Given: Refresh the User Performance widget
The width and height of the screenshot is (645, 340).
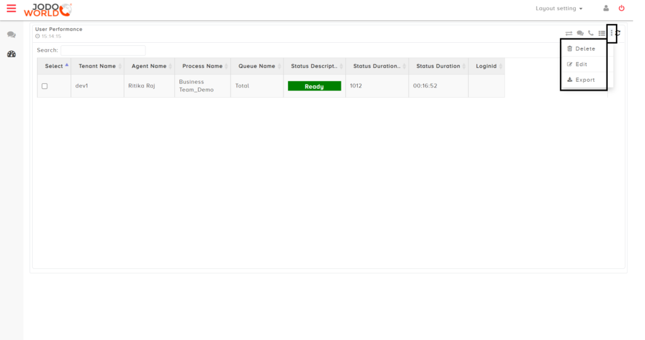Looking at the screenshot, I should pyautogui.click(x=618, y=33).
